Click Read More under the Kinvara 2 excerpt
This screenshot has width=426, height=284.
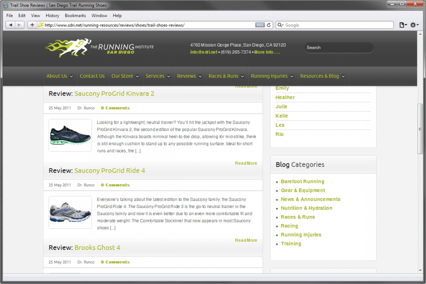point(246,163)
